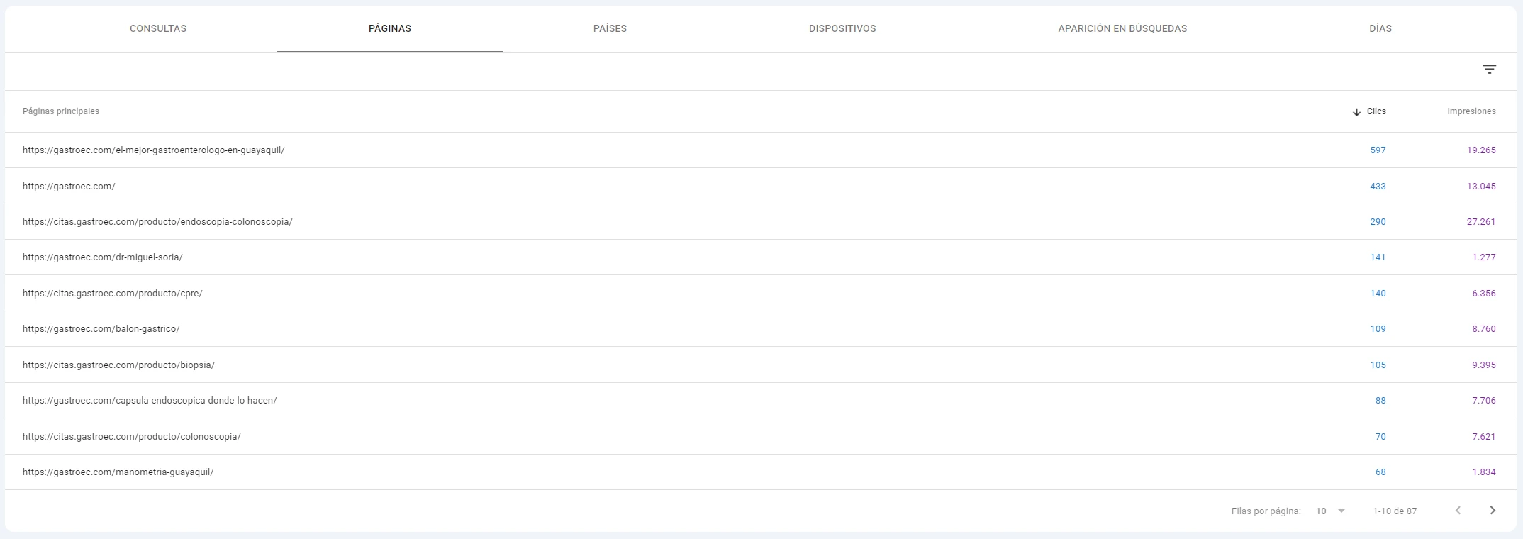Sort table by Impresiones column
The width and height of the screenshot is (1523, 539).
tap(1471, 111)
